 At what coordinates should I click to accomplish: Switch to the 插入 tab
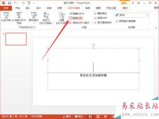point(28,8)
